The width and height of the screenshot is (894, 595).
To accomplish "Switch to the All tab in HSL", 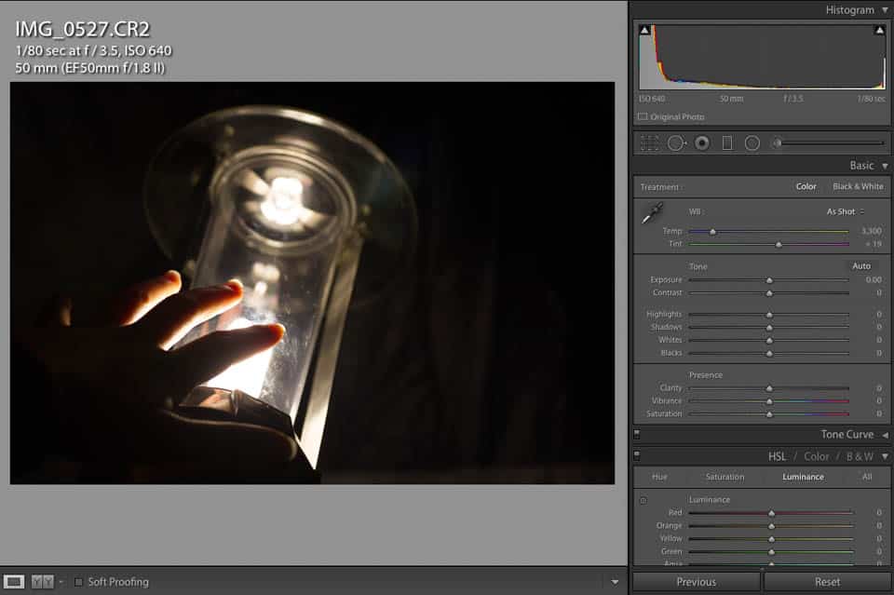I will point(867,477).
